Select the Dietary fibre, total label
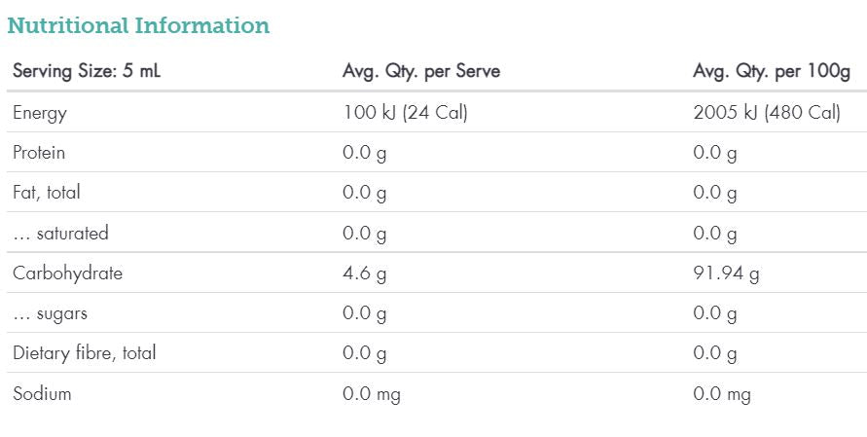 pos(85,353)
